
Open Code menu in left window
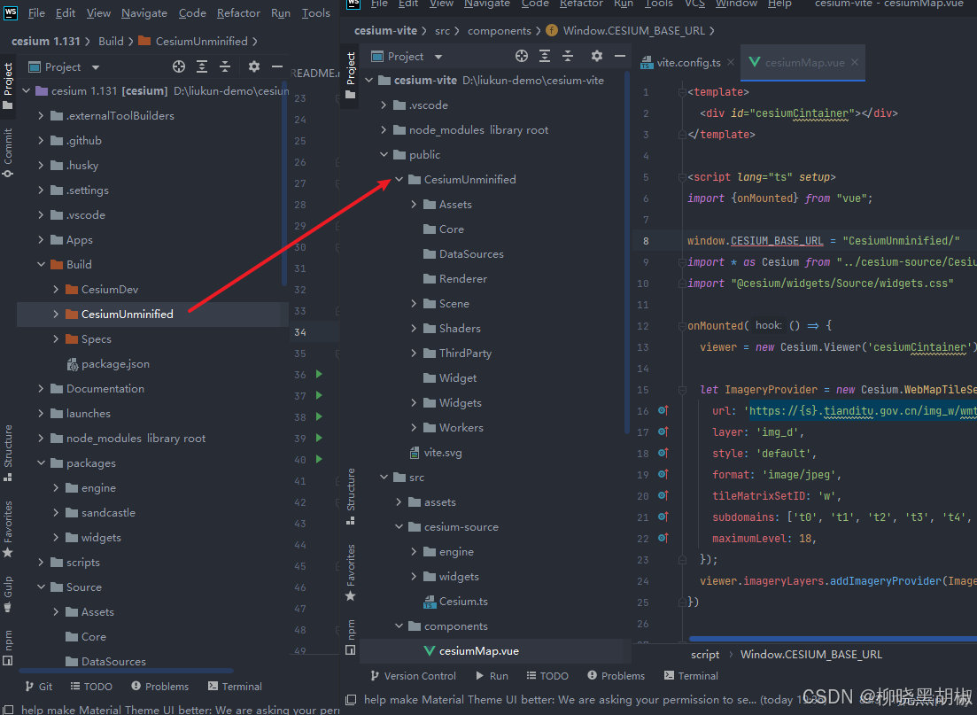[x=192, y=13]
